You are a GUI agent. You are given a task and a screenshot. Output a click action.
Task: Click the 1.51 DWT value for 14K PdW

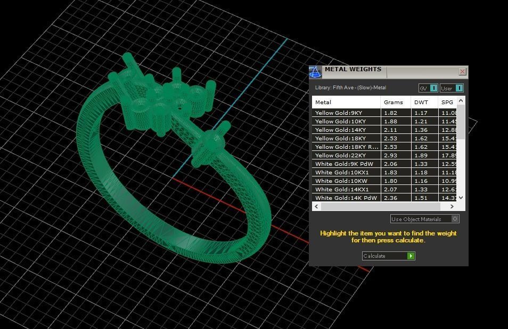421,198
